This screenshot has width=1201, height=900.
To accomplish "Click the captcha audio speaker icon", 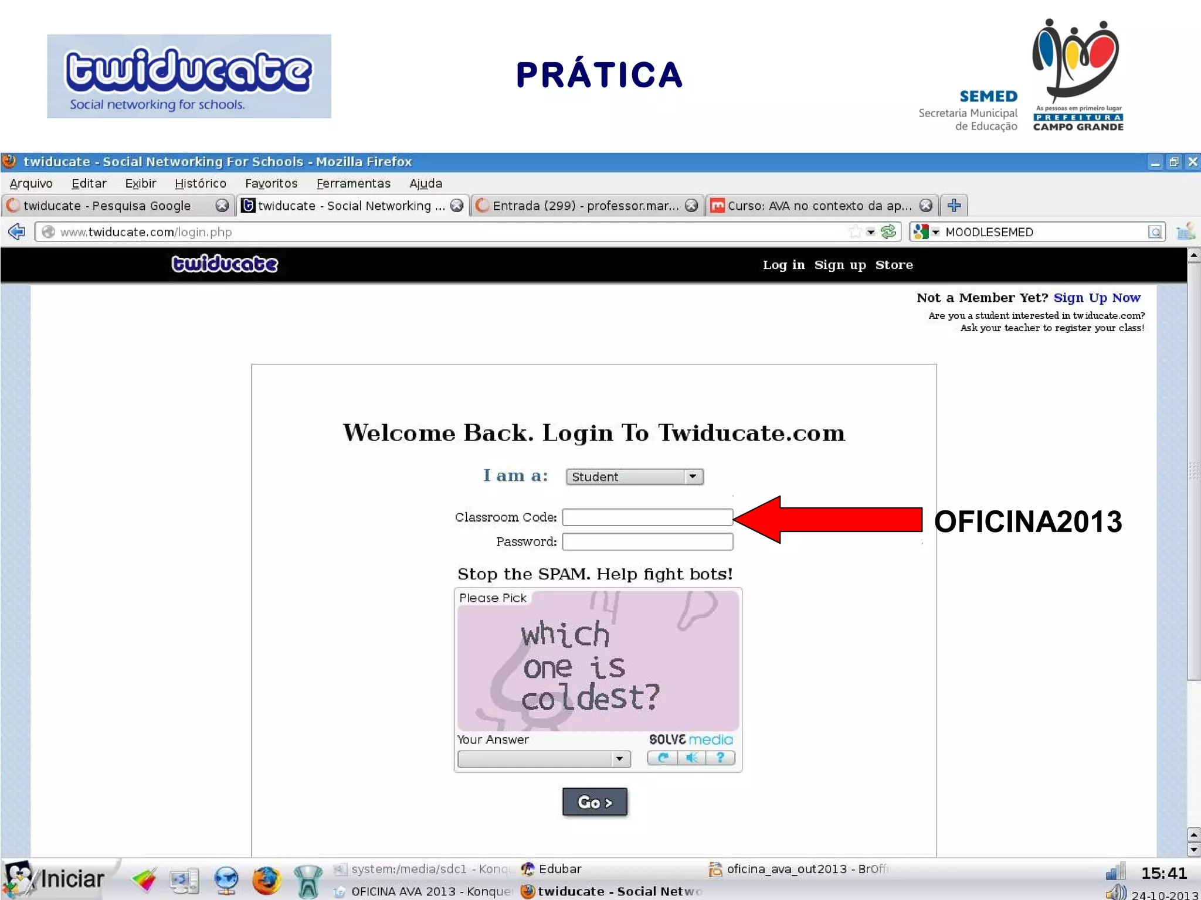I will 692,758.
